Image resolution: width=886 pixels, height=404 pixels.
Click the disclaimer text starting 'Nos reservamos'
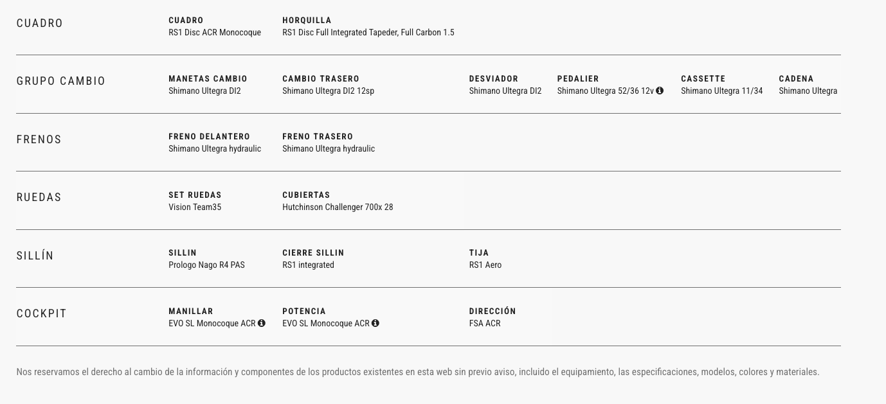(x=418, y=372)
